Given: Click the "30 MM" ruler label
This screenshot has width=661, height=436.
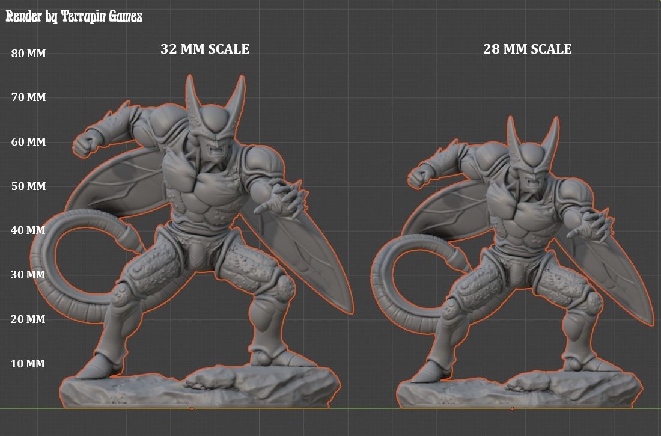Looking at the screenshot, I should 28,274.
